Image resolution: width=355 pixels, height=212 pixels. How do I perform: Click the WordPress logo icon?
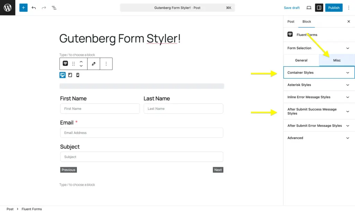coord(8,8)
